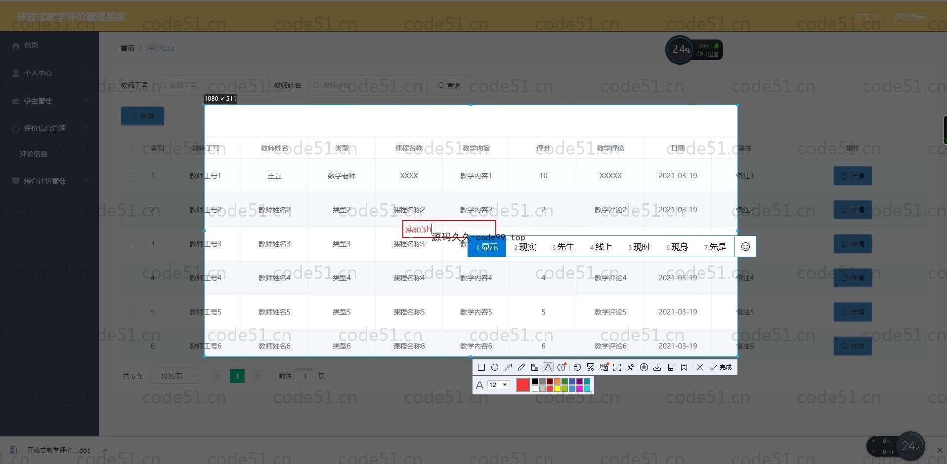The height and width of the screenshot is (464, 947).
Task: Choose IME candidate 6 现身
Action: pos(677,247)
